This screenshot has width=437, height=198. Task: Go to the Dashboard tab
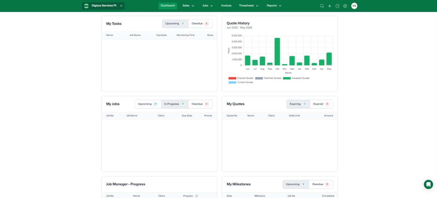click(168, 6)
